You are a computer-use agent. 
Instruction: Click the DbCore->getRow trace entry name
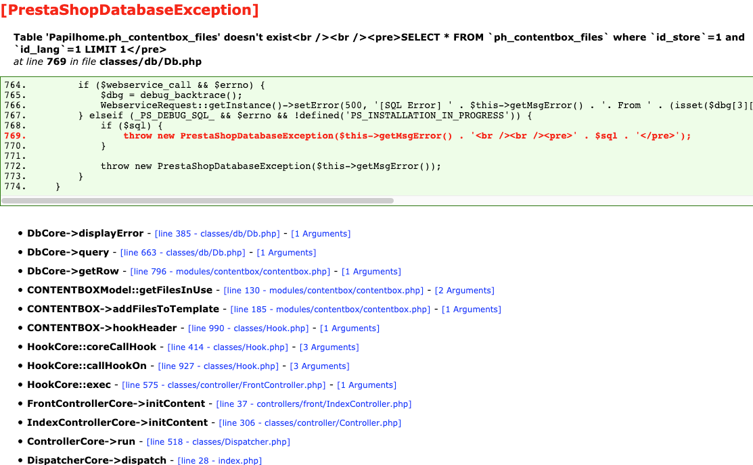73,271
